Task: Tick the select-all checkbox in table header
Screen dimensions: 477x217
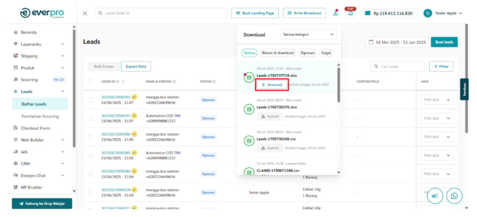Action: tap(90, 81)
